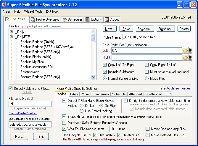Browse for Left base path folder

pyautogui.click(x=185, y=51)
